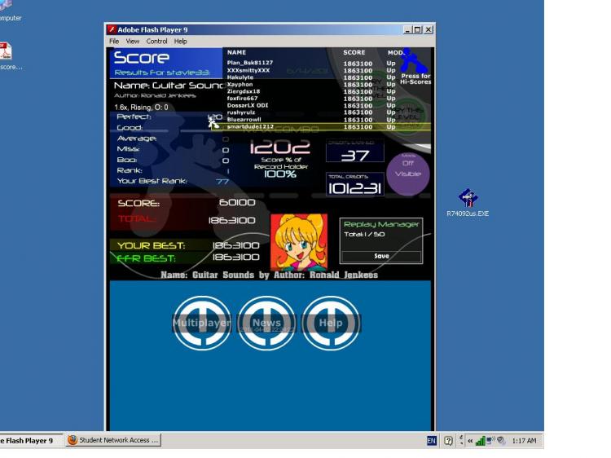The image size is (611, 458).
Task: Expand hidden tray icons chevron
Action: pyautogui.click(x=470, y=441)
